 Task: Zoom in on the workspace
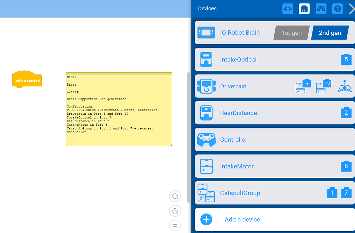175,196
